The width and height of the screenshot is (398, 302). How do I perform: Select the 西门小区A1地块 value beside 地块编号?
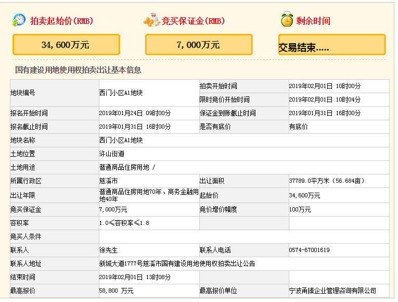pyautogui.click(x=121, y=93)
